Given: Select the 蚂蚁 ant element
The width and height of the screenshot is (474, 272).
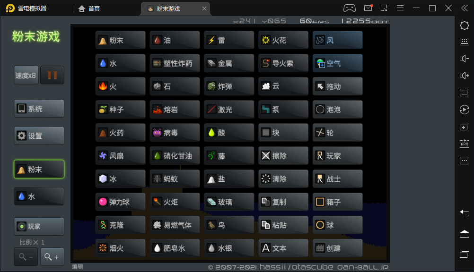Looking at the screenshot, I should (x=175, y=178).
